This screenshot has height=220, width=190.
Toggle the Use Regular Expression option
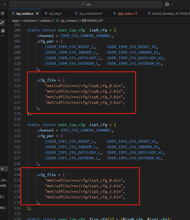(2, 23)
